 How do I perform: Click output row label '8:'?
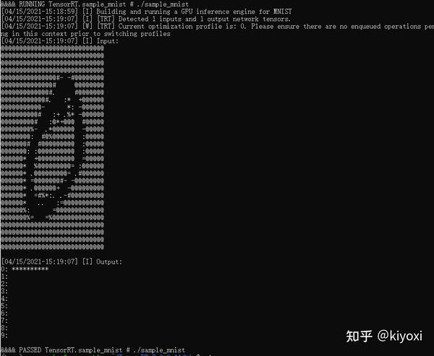click(x=4, y=328)
